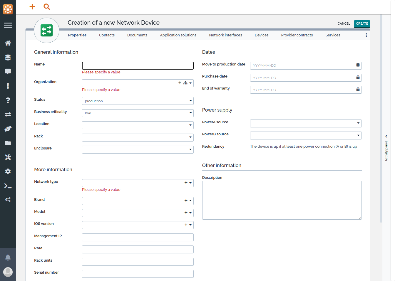
Task: Open the calendar for Purchase date
Action: (x=358, y=77)
